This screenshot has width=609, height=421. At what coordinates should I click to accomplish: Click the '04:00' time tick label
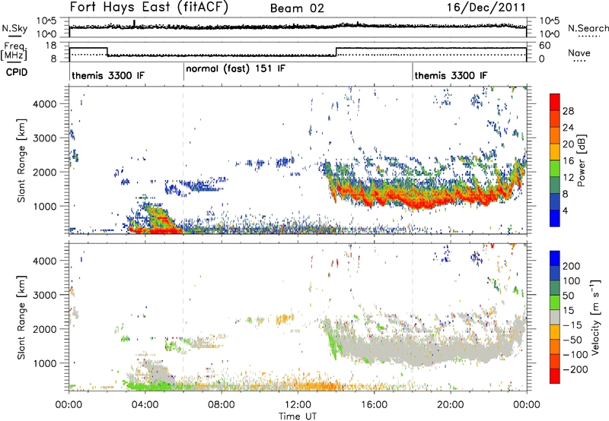pos(145,405)
